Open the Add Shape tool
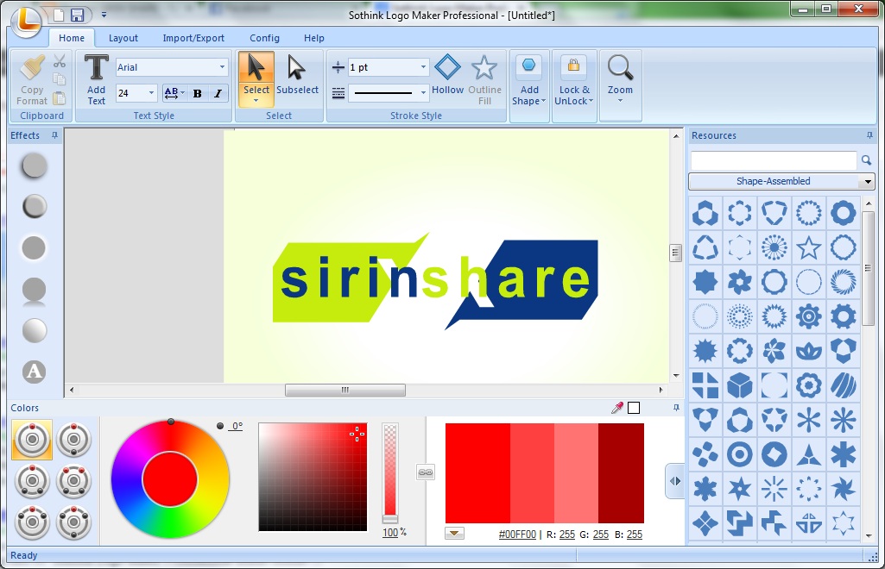The image size is (885, 569). 528,78
